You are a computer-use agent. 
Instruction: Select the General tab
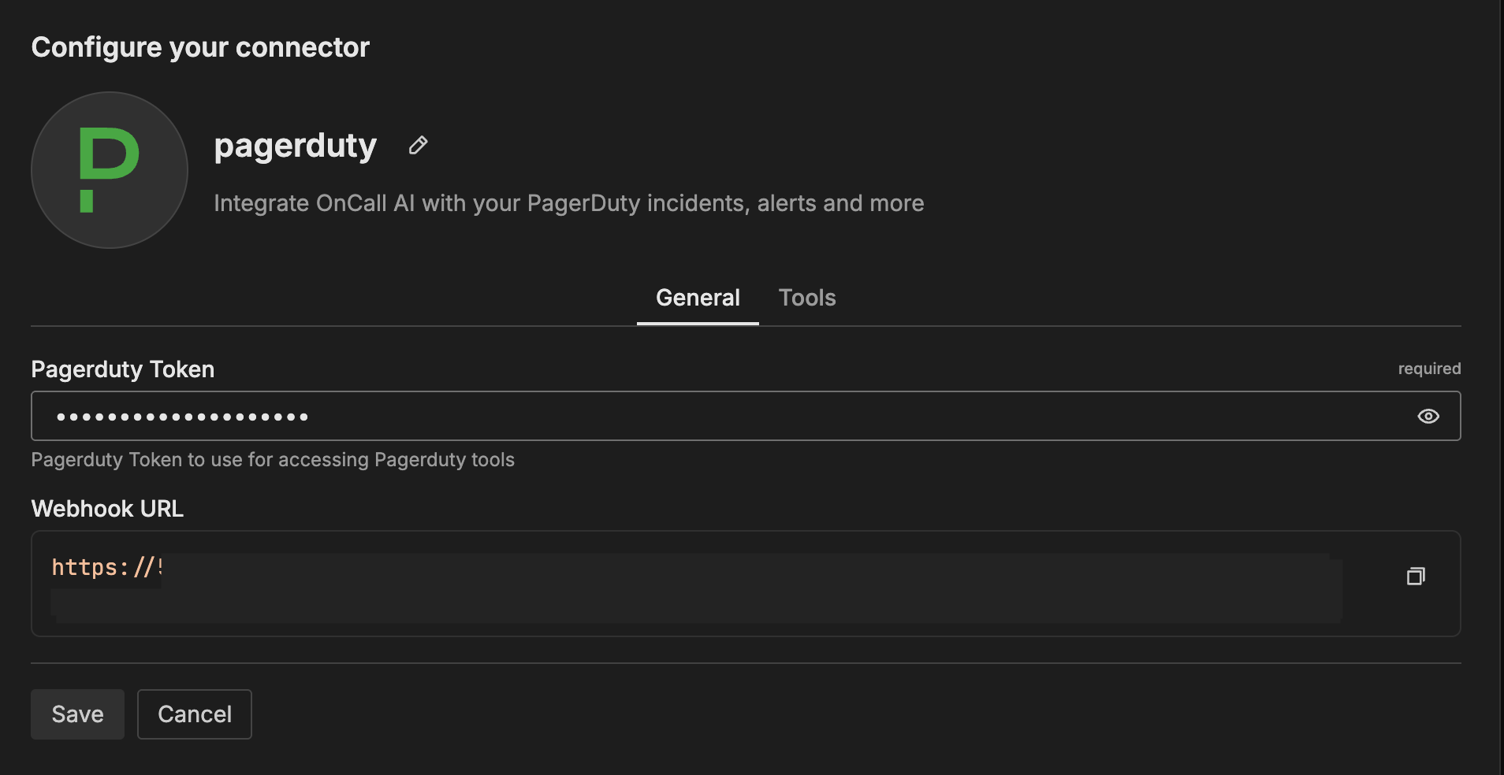pos(698,298)
